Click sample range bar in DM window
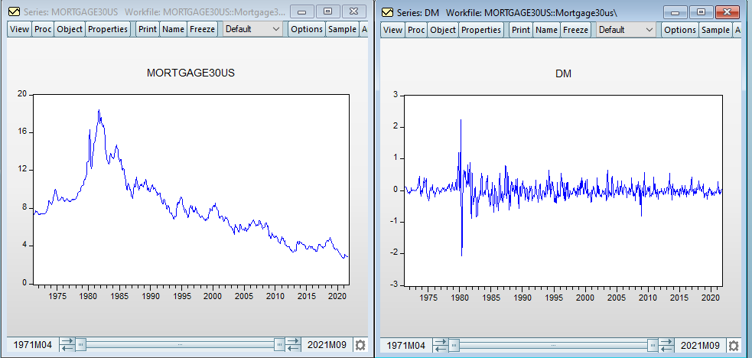Viewport: 752px width, 358px height. coord(553,345)
